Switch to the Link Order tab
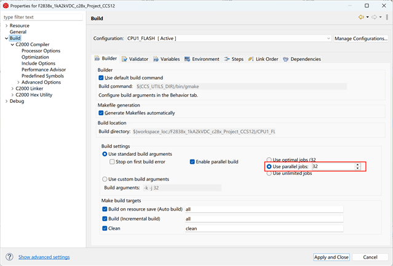Screen dimensions: 393x266 (x=263, y=59)
